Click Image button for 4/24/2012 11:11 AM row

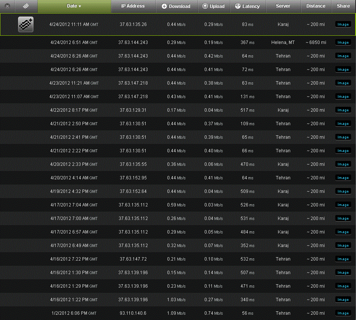coord(343,24)
